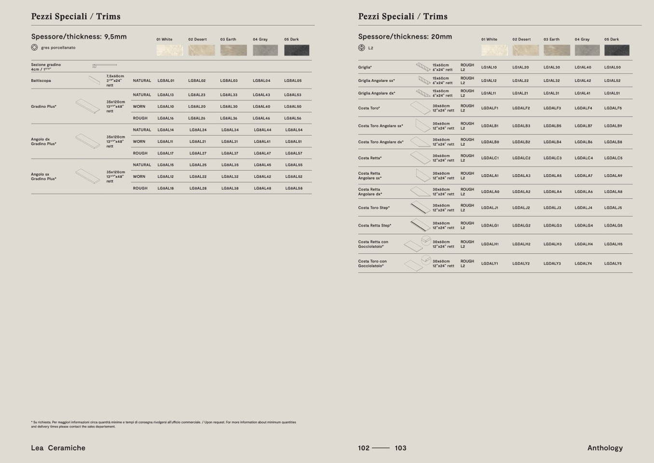The width and height of the screenshot is (654, 463).
Task: Pick the 05 Dark swatch on right page
Action: coord(616,50)
